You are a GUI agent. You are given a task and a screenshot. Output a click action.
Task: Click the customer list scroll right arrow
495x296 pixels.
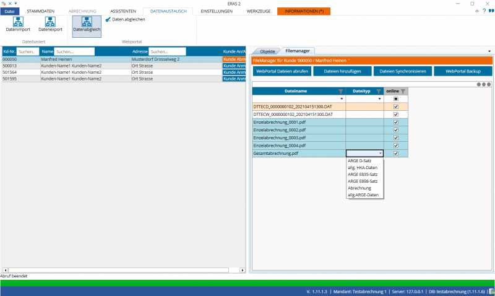click(x=242, y=270)
